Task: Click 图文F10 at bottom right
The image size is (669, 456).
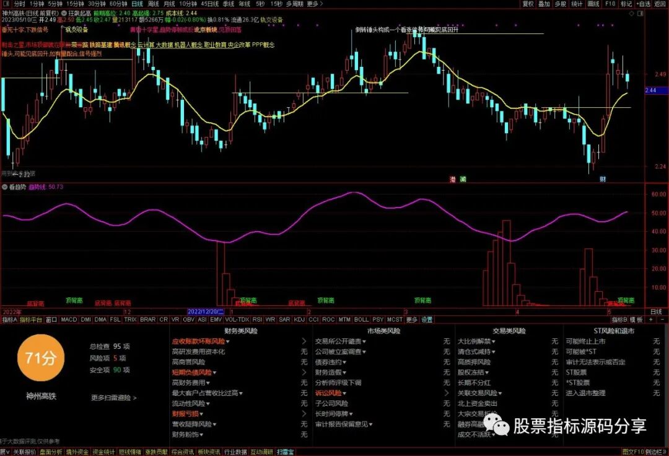Action: pyautogui.click(x=632, y=452)
